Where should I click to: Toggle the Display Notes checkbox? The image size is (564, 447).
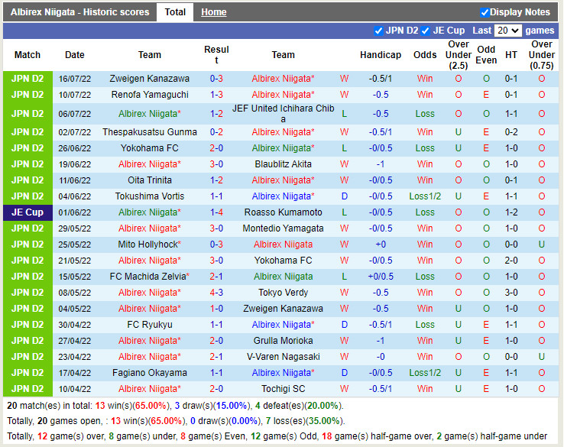pos(485,12)
